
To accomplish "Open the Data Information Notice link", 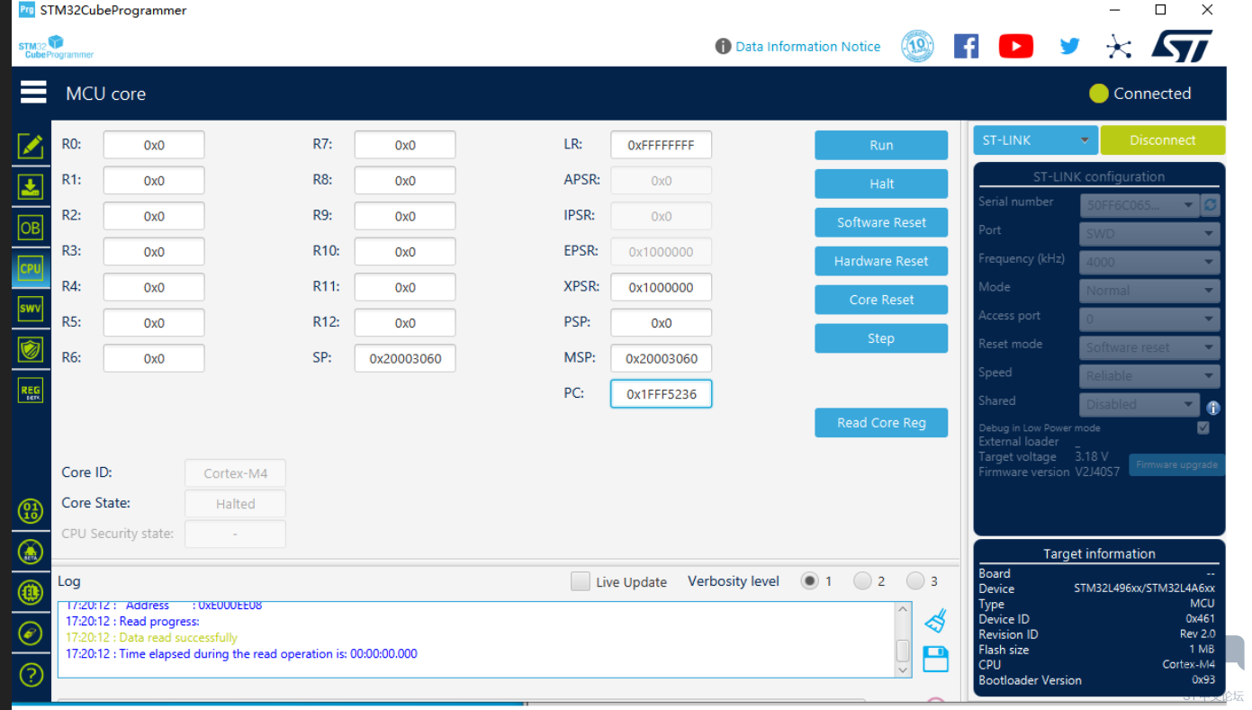I will click(808, 47).
